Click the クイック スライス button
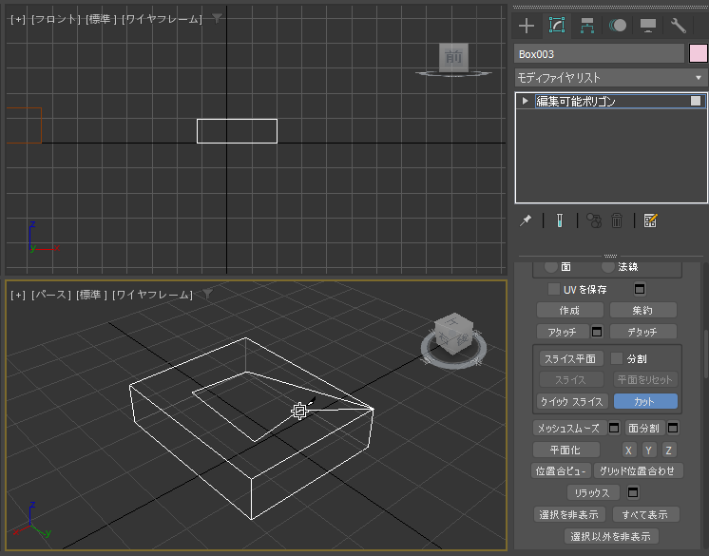 [x=571, y=401]
